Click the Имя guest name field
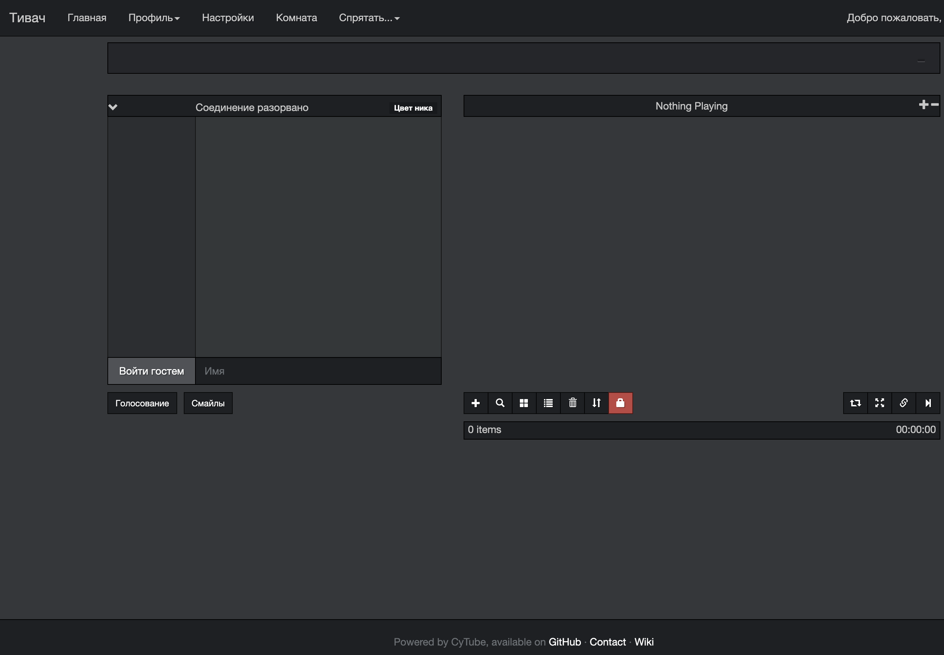 pyautogui.click(x=318, y=371)
